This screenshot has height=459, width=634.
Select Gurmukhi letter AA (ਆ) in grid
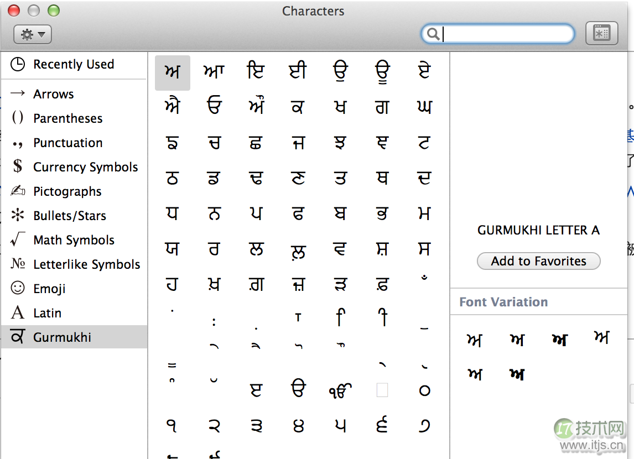coord(214,72)
